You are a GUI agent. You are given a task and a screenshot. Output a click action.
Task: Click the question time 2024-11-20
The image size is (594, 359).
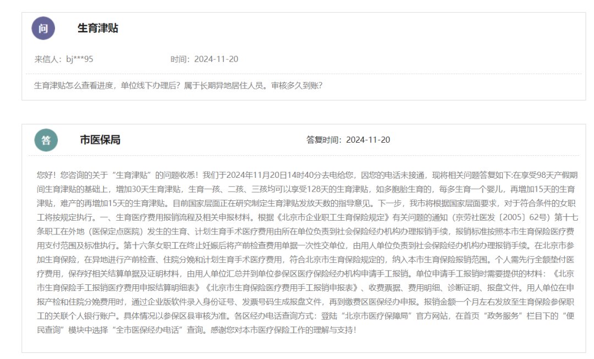click(x=216, y=59)
